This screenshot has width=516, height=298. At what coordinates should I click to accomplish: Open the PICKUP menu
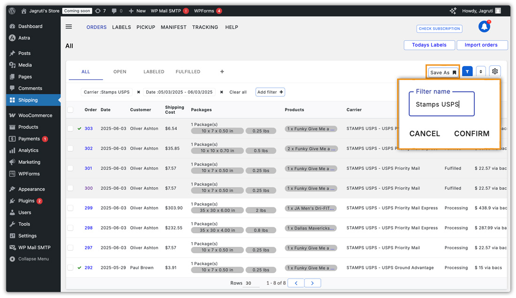point(146,27)
